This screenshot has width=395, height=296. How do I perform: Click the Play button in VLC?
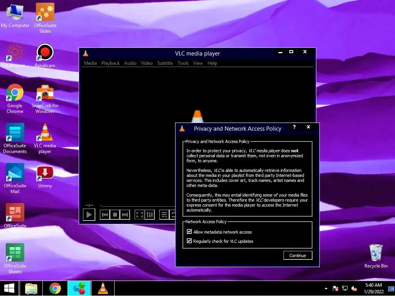(x=89, y=215)
